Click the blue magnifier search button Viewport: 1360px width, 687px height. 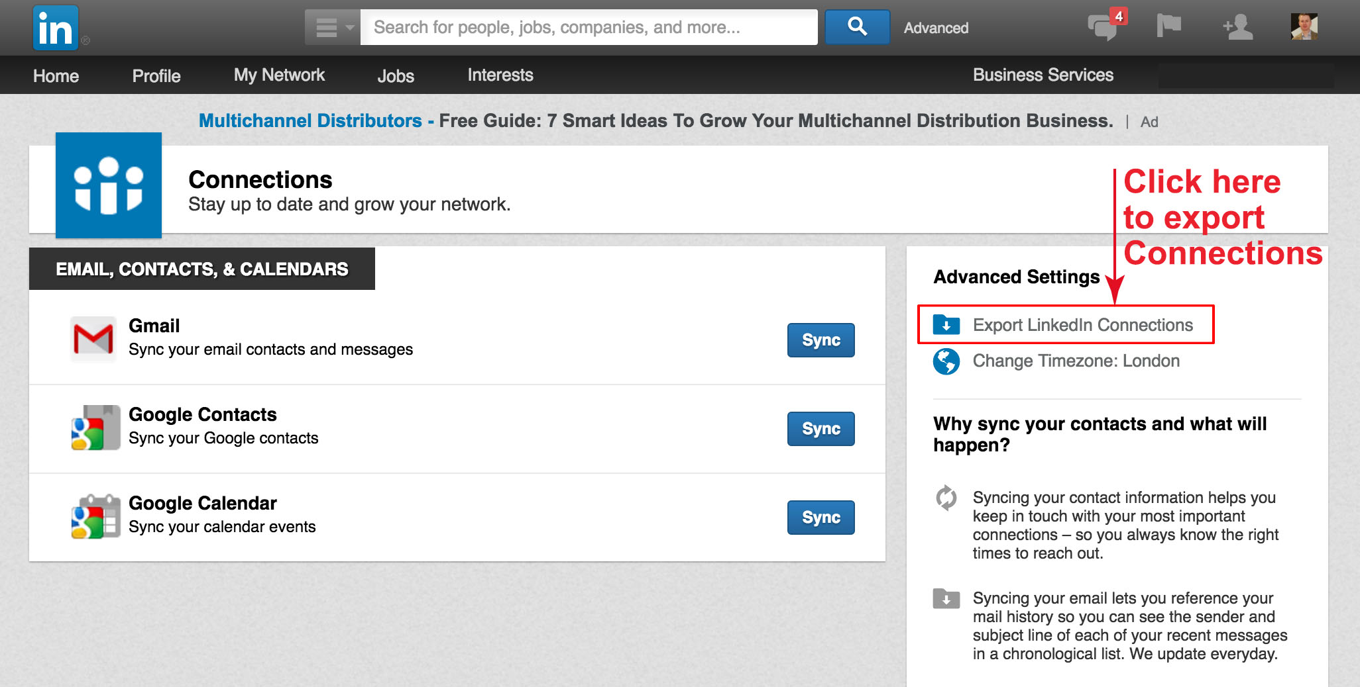[857, 27]
